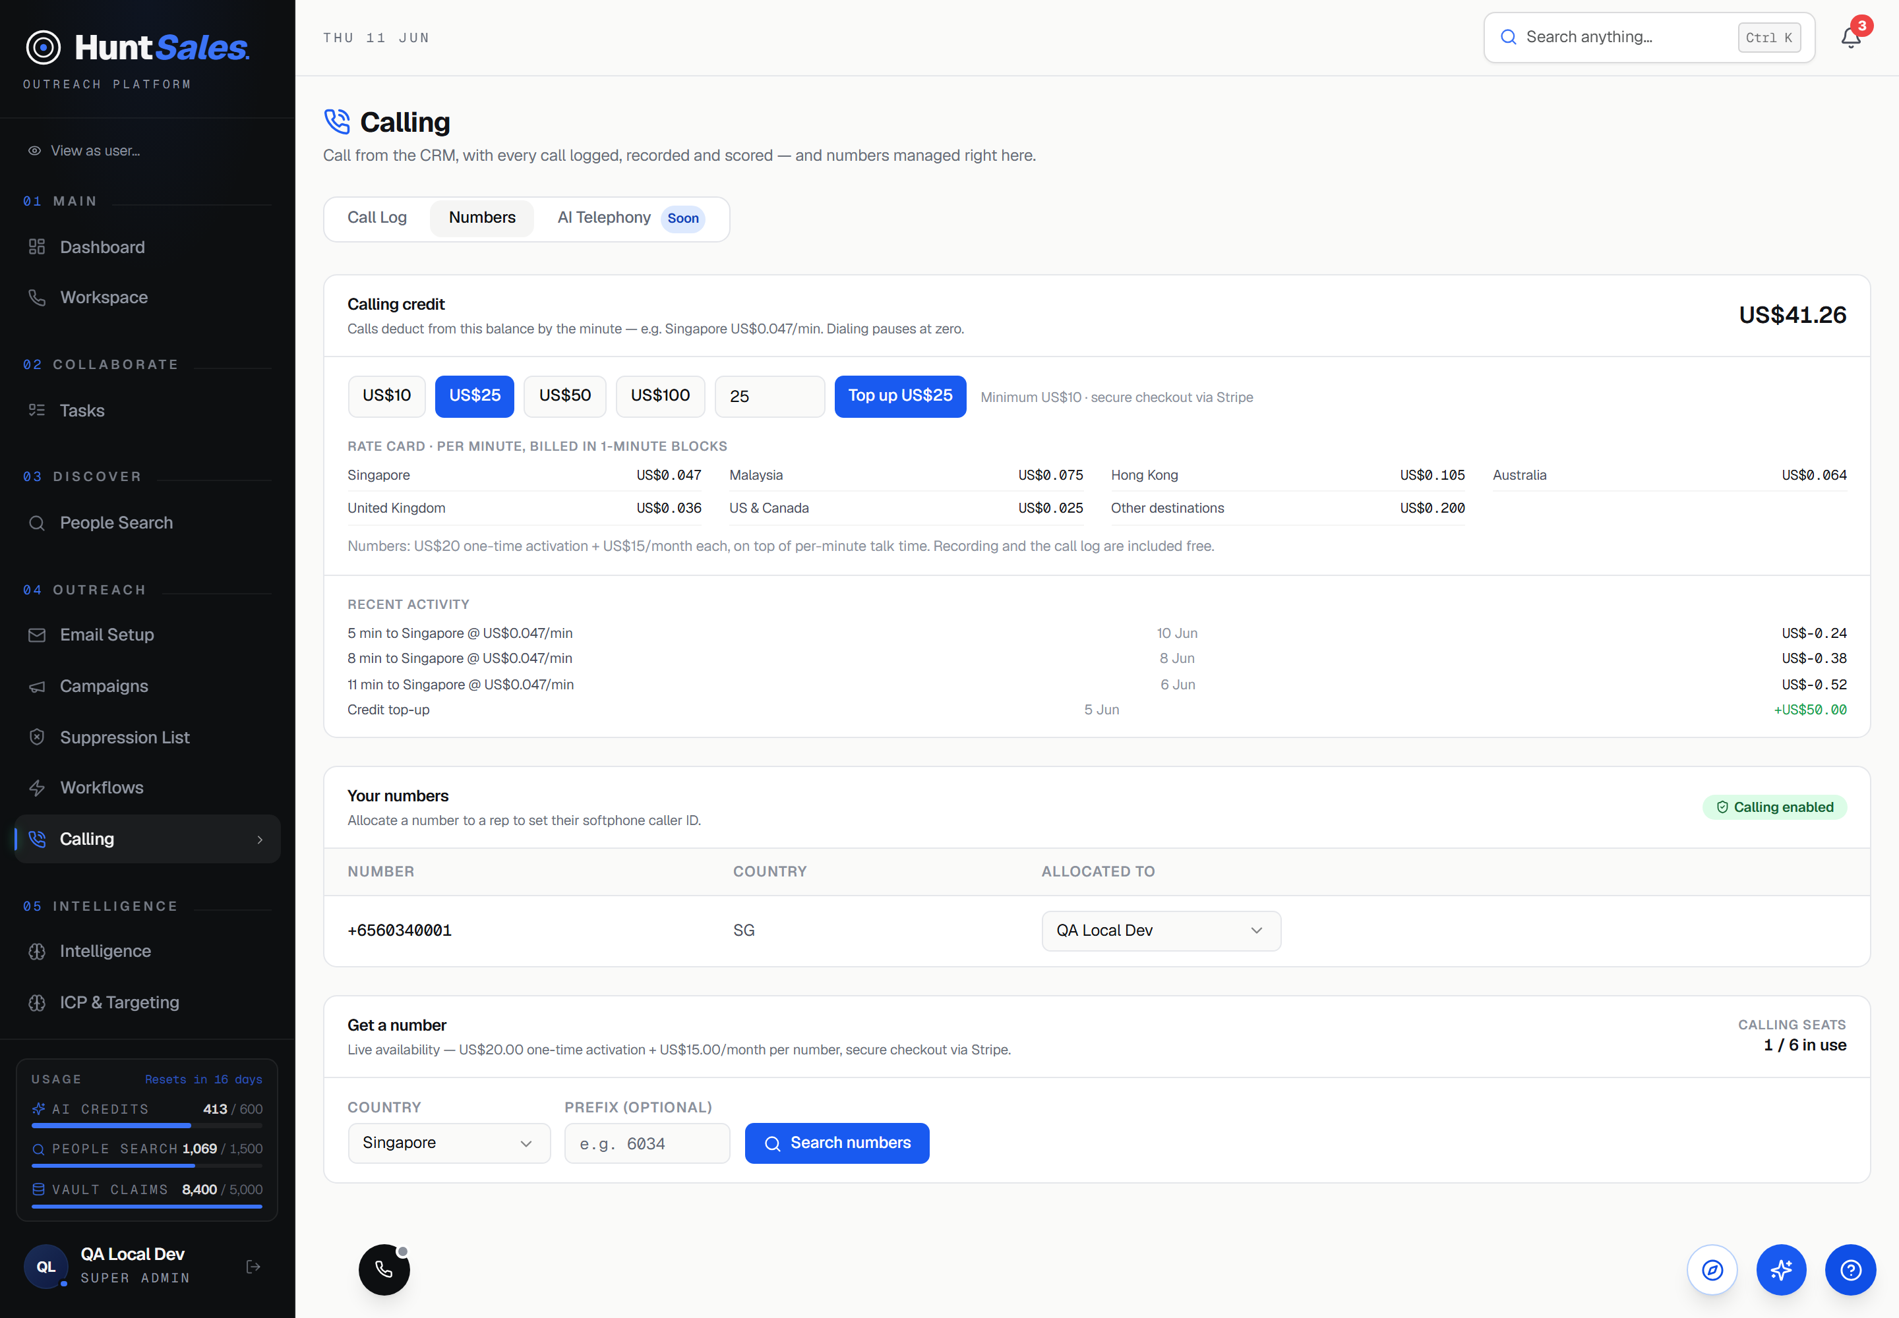Click the Email Setup envelope icon

pos(36,635)
